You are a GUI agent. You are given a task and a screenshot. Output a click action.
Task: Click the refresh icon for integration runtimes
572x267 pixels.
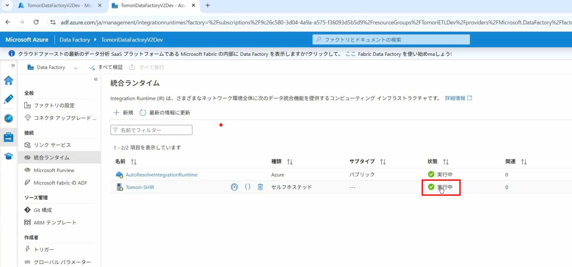(143, 113)
